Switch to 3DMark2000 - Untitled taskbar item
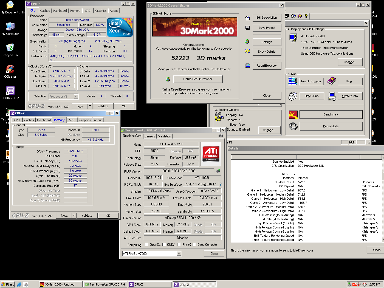Viewport: 384px width, 288px height. point(60,284)
